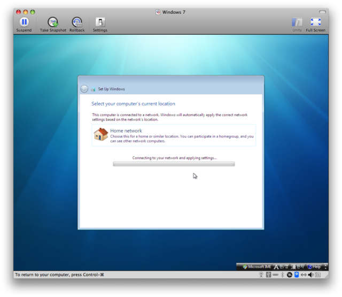Click the CD/DVD drive status icon
This screenshot has height=297, width=342.
[x=290, y=275]
